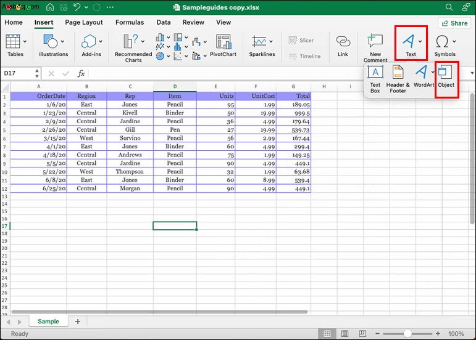Open the View tab
Image resolution: width=476 pixels, height=340 pixels.
(223, 22)
